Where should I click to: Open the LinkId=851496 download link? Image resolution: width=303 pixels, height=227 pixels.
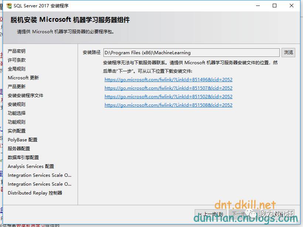click(x=168, y=79)
